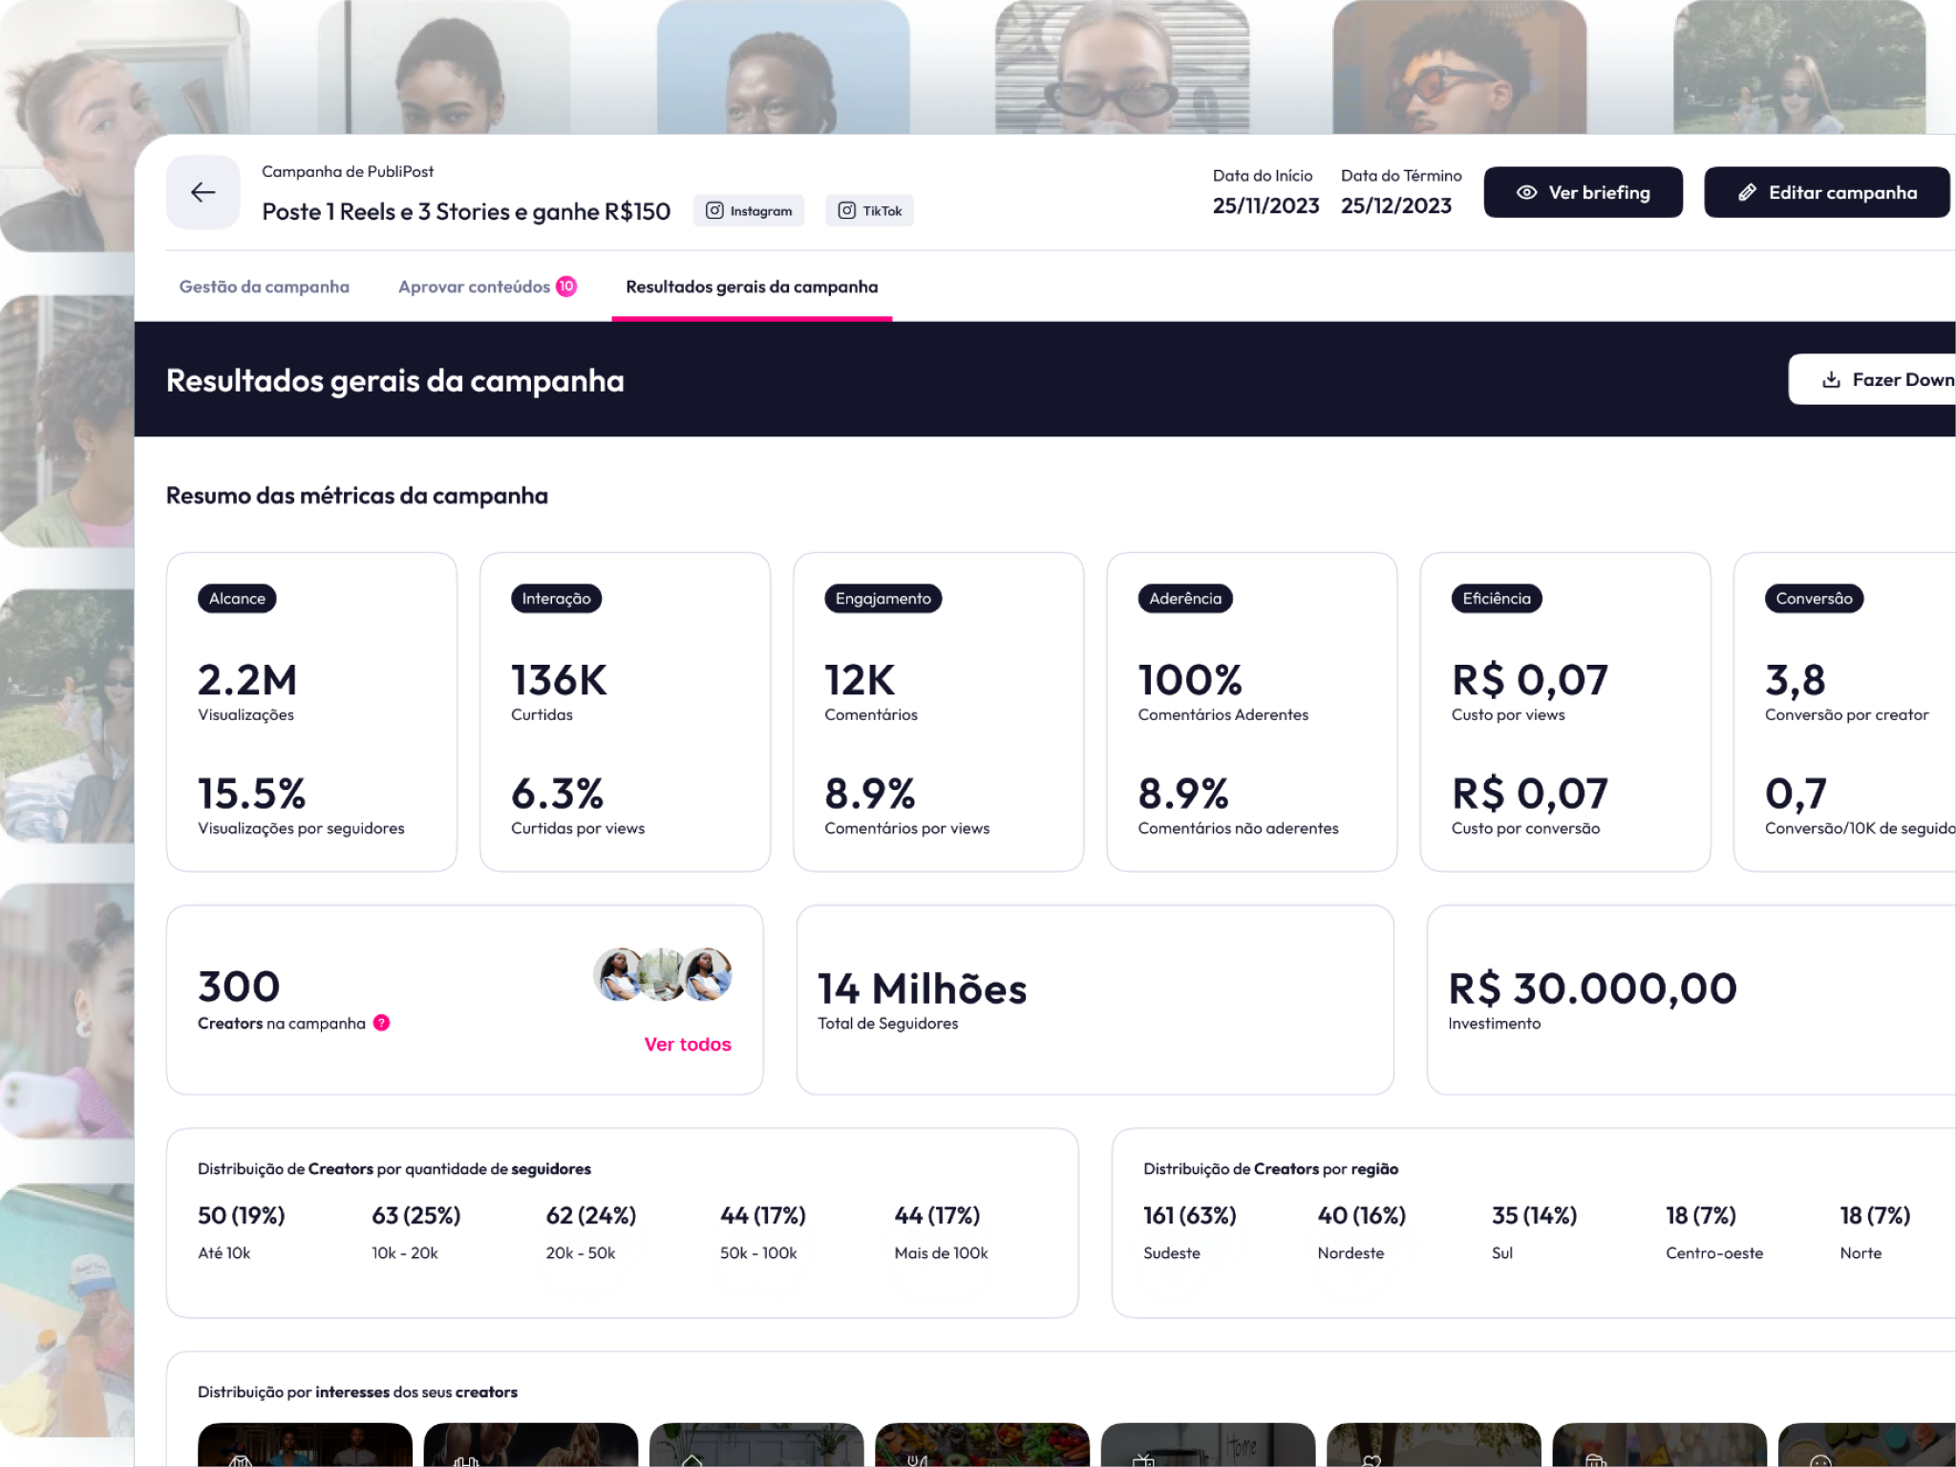Viewport: 1956px width, 1467px height.
Task: Expand the creators list via Ver todos
Action: coord(687,1044)
